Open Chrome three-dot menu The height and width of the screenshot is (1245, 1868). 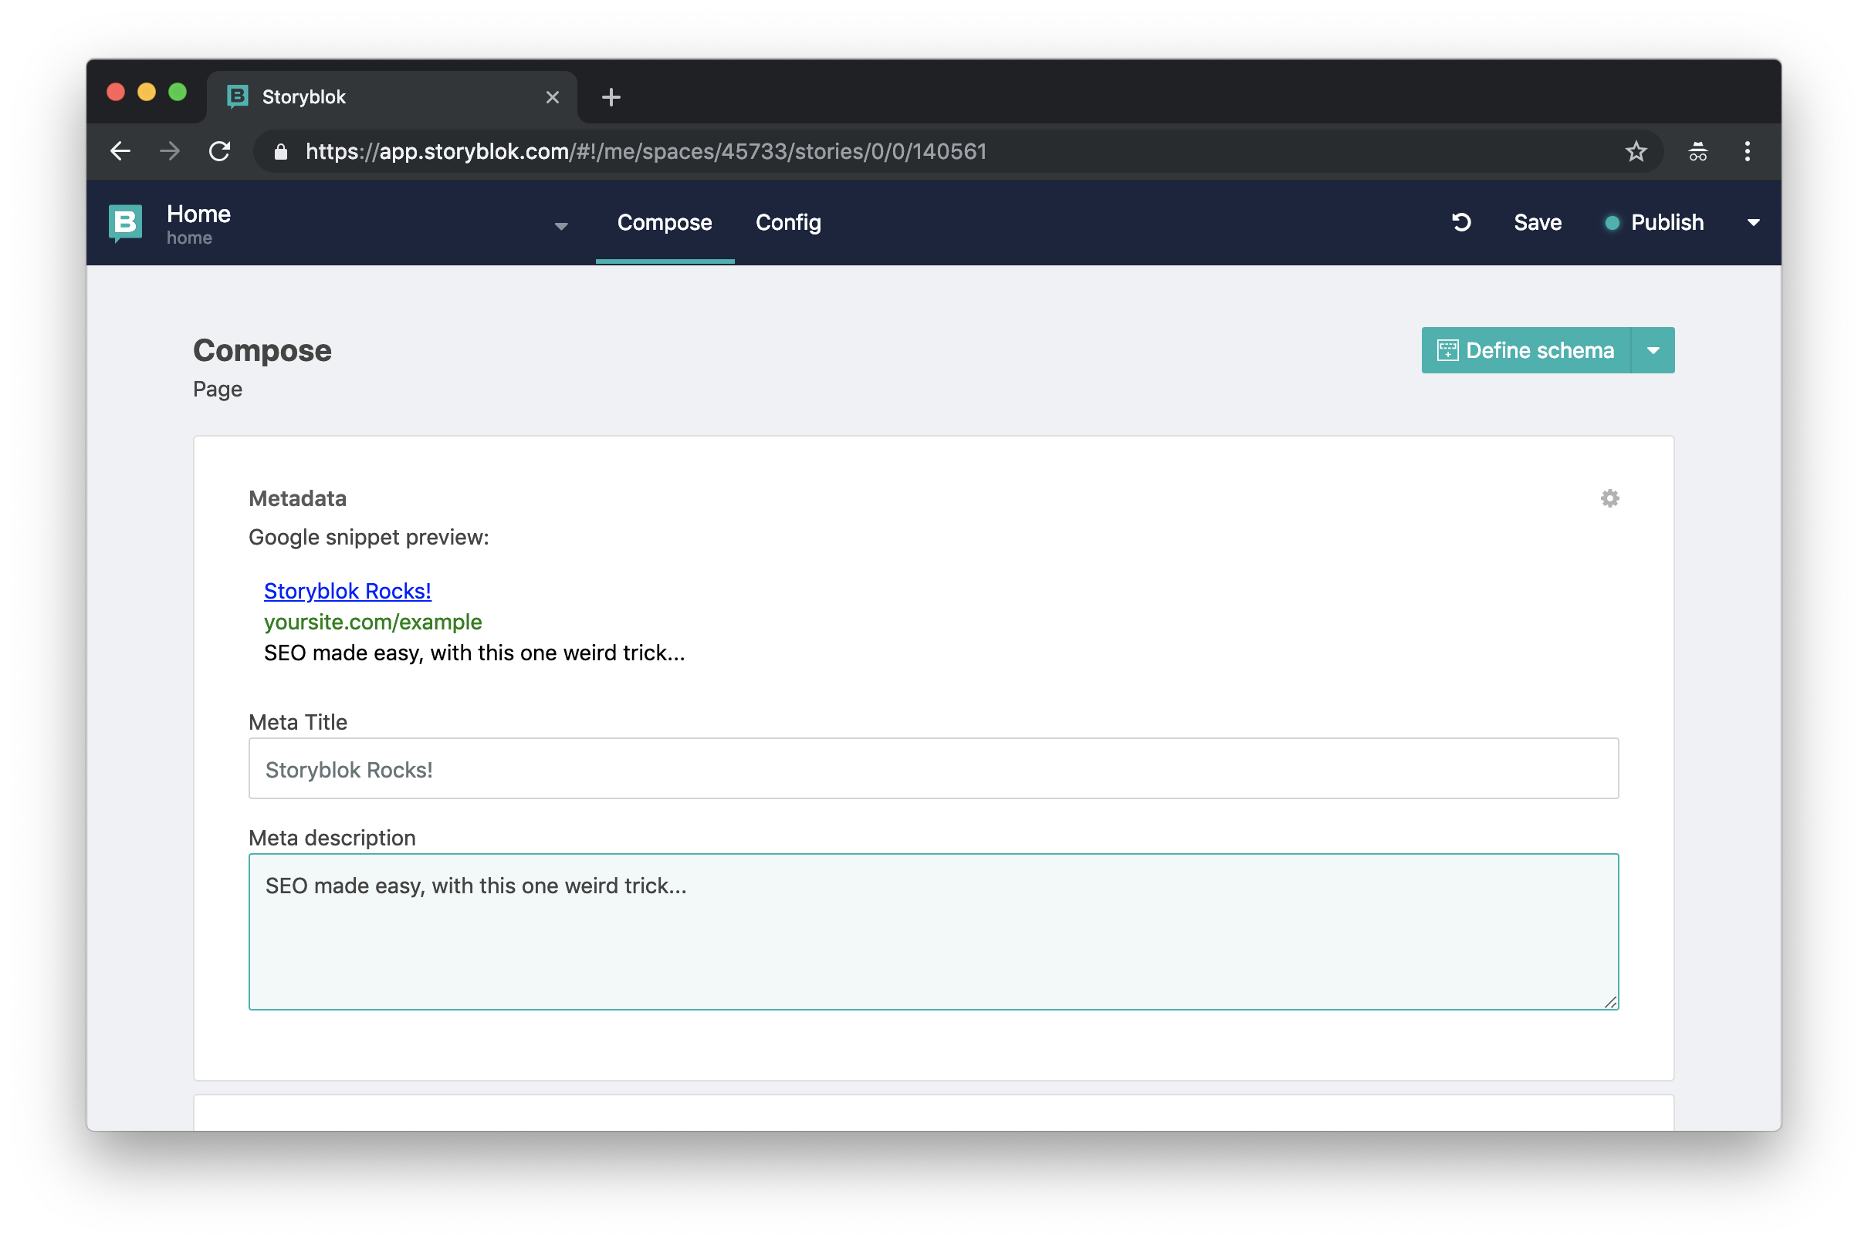pos(1747,151)
